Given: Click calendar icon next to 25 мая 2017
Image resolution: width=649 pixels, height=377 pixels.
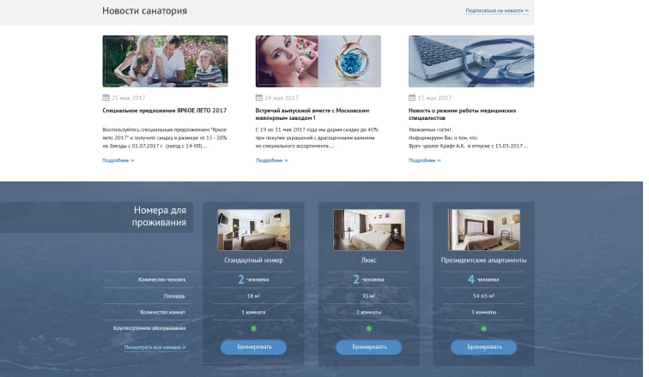Looking at the screenshot, I should click(106, 99).
